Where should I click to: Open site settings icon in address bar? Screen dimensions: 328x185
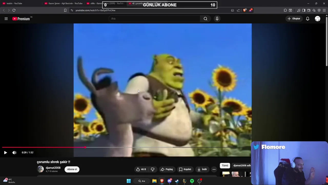coord(72,10)
